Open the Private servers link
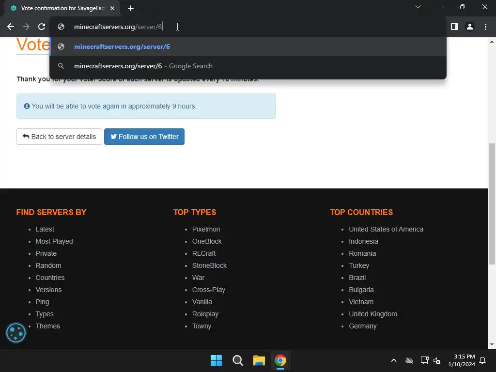496x372 pixels. pyautogui.click(x=46, y=253)
